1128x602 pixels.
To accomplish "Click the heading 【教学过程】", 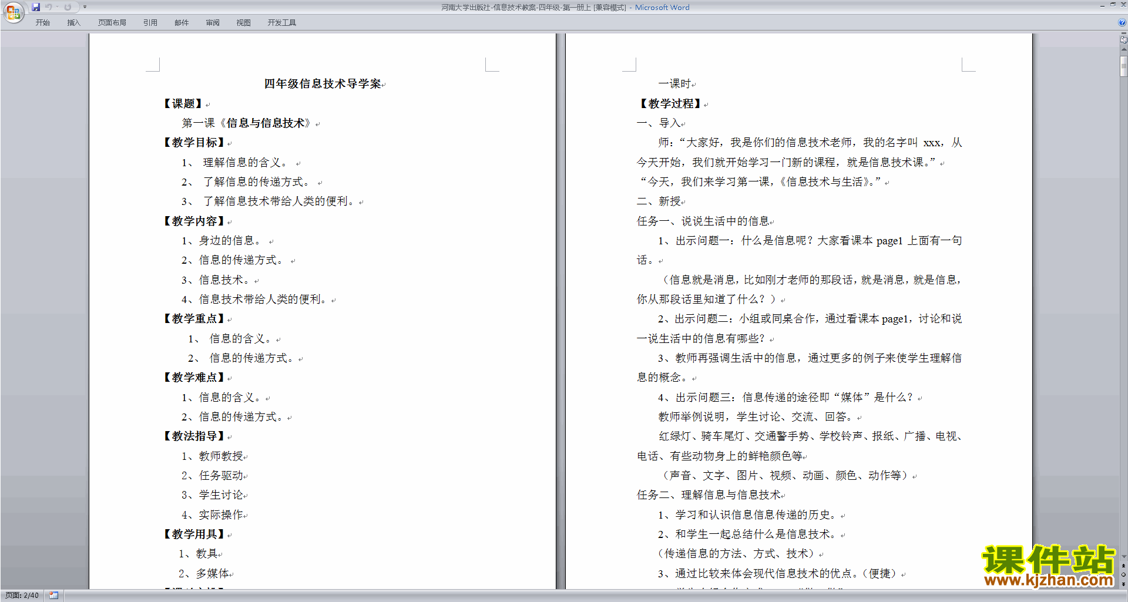I will tap(672, 104).
